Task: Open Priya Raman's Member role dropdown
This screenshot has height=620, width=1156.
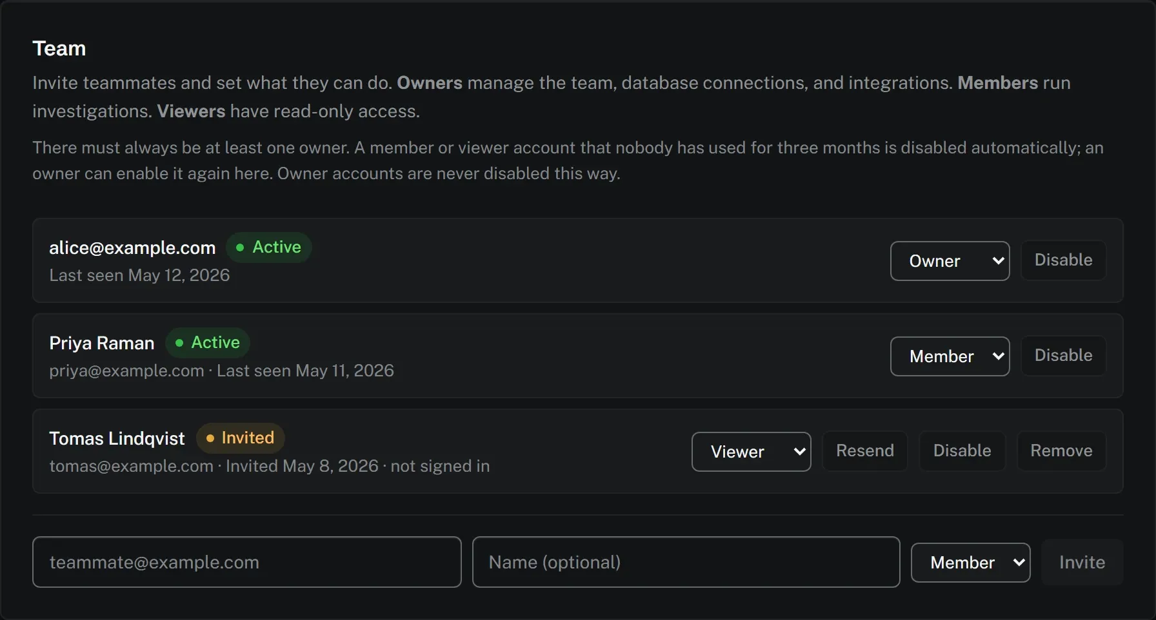Action: (950, 356)
